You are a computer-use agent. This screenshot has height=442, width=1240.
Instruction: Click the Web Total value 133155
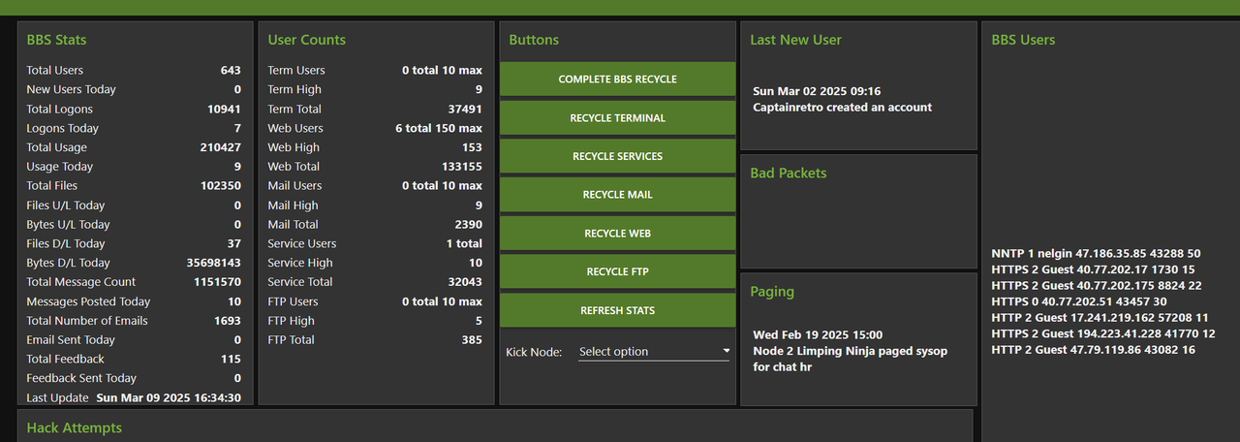(462, 167)
